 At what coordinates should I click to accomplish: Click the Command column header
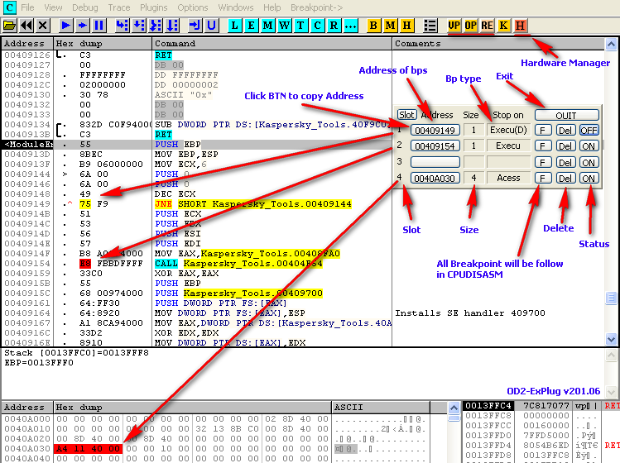[272, 44]
